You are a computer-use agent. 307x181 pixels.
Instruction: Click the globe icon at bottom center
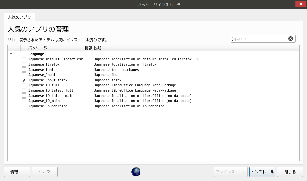pyautogui.click(x=136, y=172)
